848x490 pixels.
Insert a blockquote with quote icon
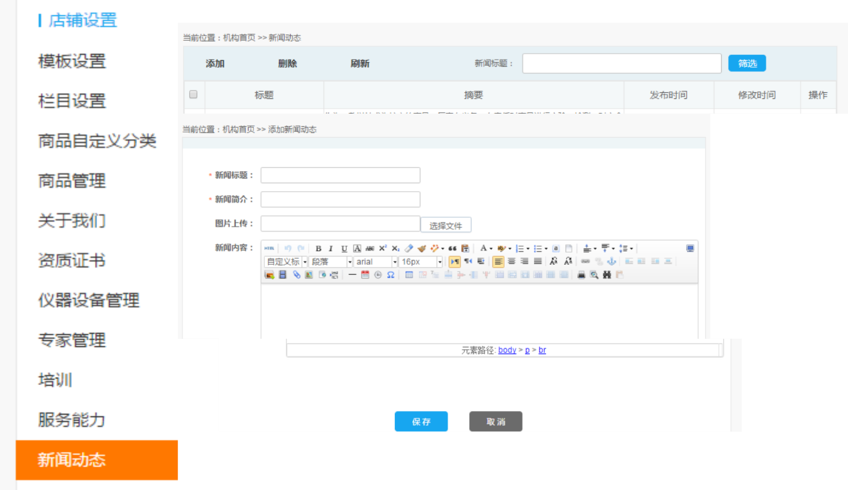[x=452, y=248]
